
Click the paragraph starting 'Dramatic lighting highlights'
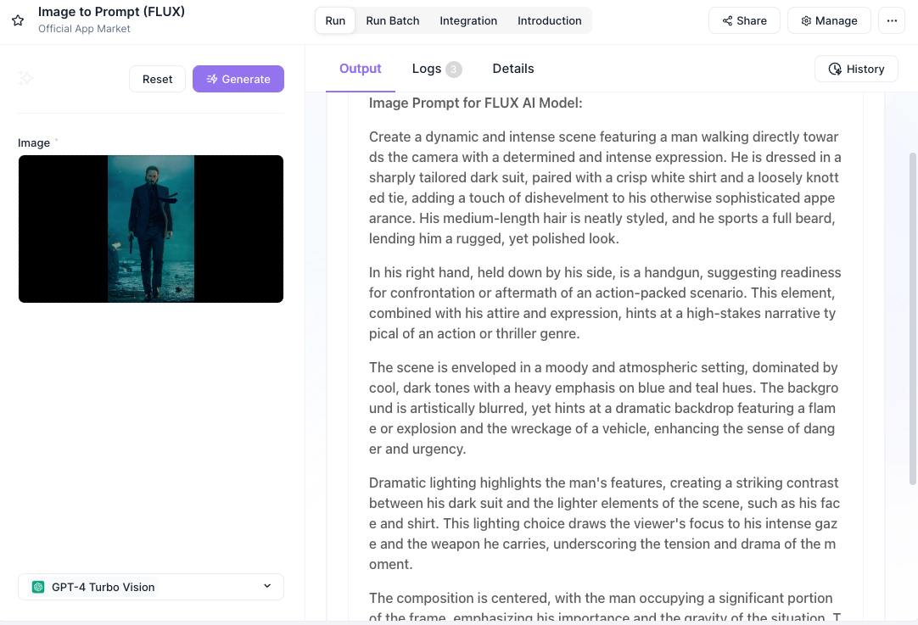coord(604,523)
